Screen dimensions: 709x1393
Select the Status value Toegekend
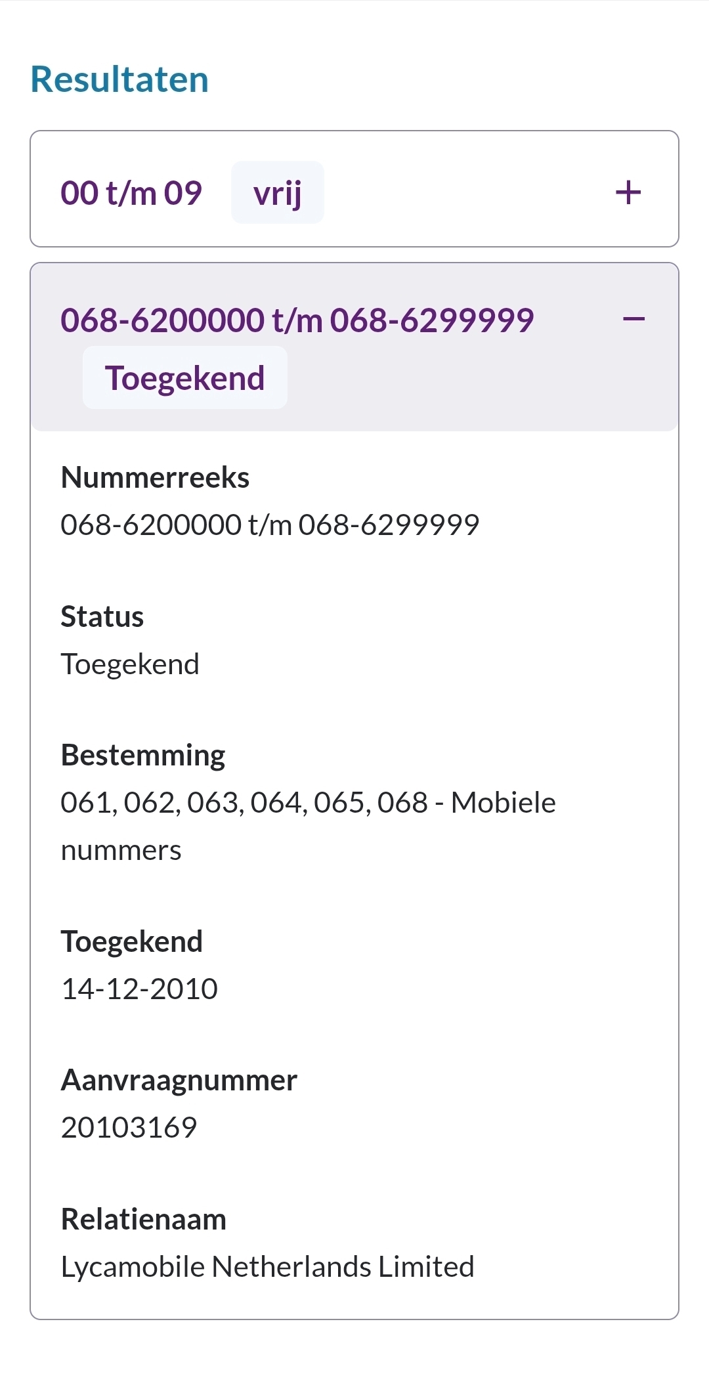[130, 664]
